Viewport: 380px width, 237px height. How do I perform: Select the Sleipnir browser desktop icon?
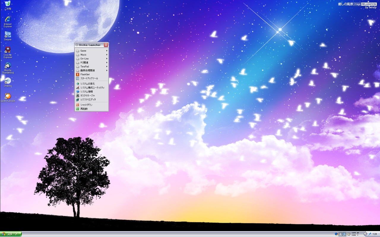point(8,36)
